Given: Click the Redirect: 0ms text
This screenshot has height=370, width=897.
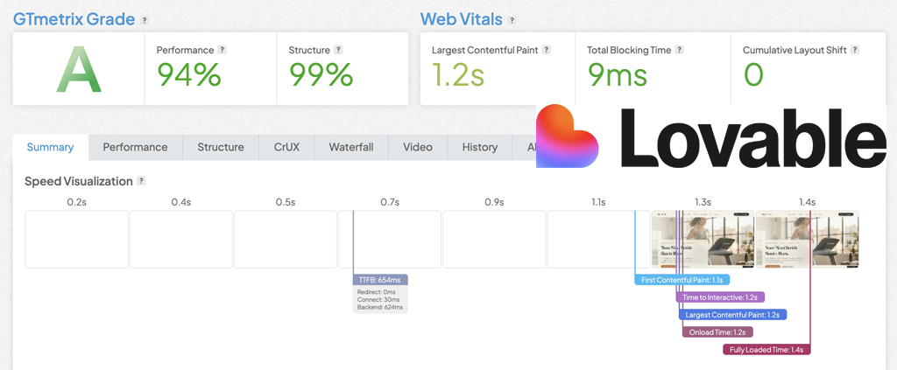Looking at the screenshot, I should click(376, 292).
